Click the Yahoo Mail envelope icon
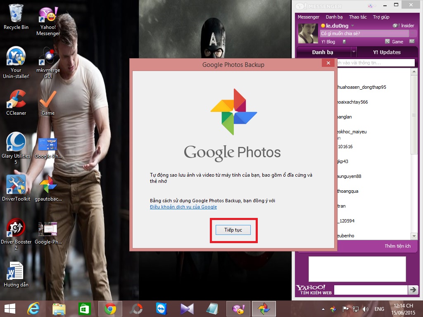The image size is (423, 317). point(412,42)
